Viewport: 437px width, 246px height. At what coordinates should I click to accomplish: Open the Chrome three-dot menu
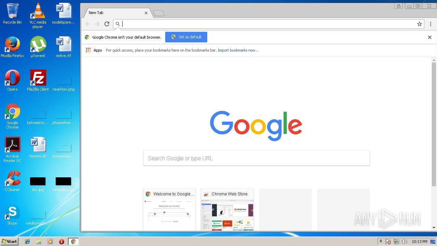pos(431,24)
